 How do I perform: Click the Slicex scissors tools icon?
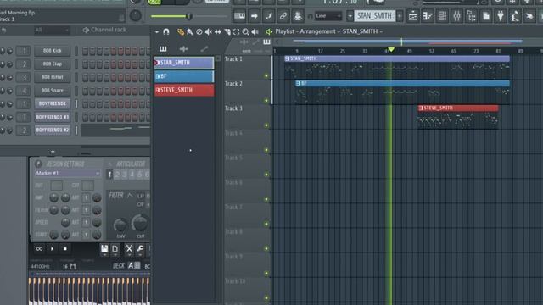tap(129, 249)
